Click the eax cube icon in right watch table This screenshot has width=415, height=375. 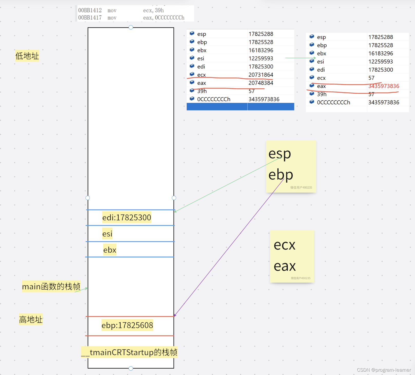[x=312, y=85]
